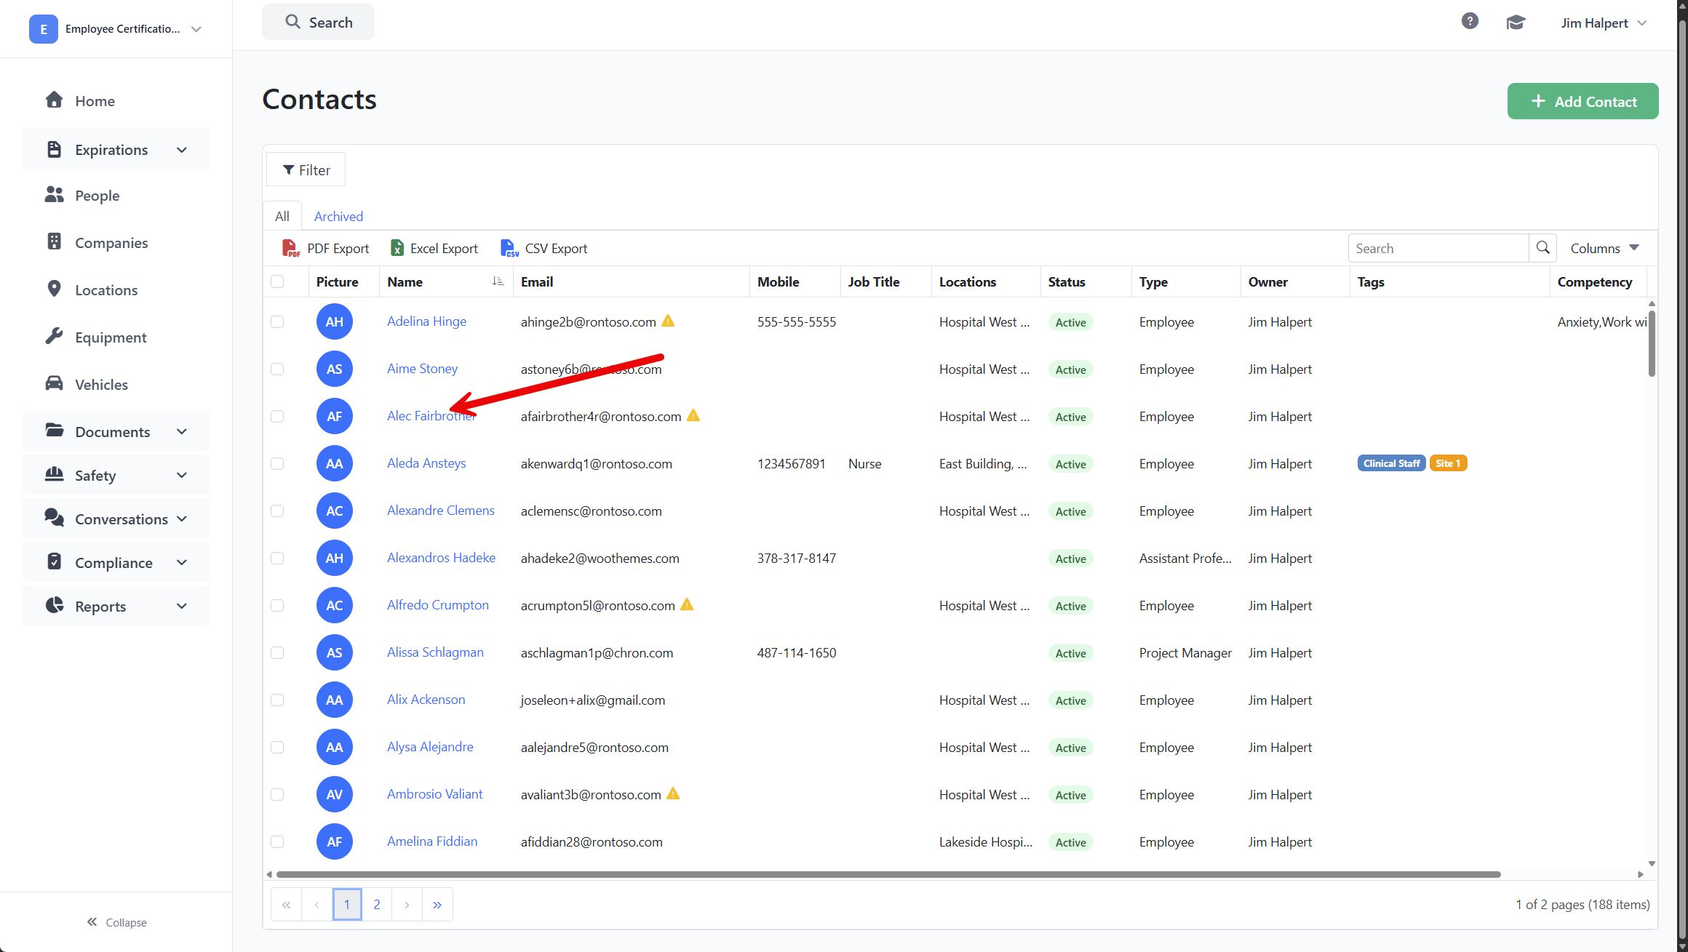Open the Columns dropdown
This screenshot has width=1688, height=952.
[1604, 248]
